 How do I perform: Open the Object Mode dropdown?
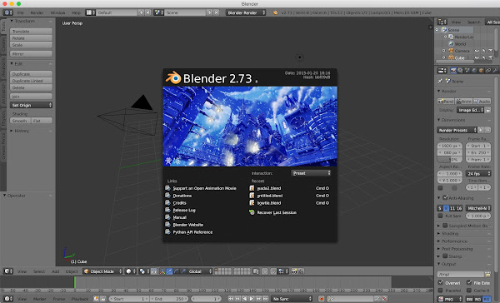point(102,271)
